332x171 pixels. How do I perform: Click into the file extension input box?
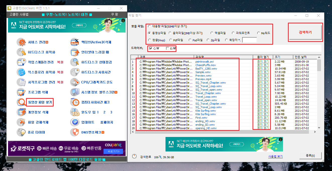[249, 40]
